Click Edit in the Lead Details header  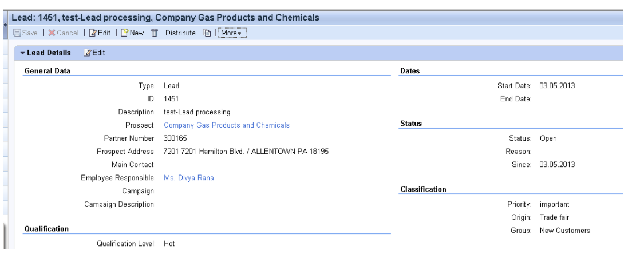tap(94, 53)
